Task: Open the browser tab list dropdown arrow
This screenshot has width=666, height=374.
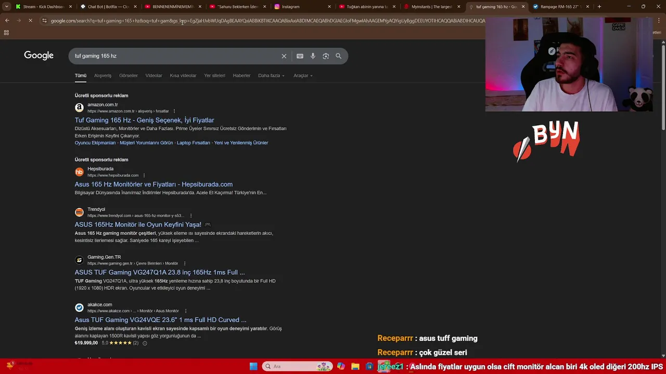Action: point(6,7)
